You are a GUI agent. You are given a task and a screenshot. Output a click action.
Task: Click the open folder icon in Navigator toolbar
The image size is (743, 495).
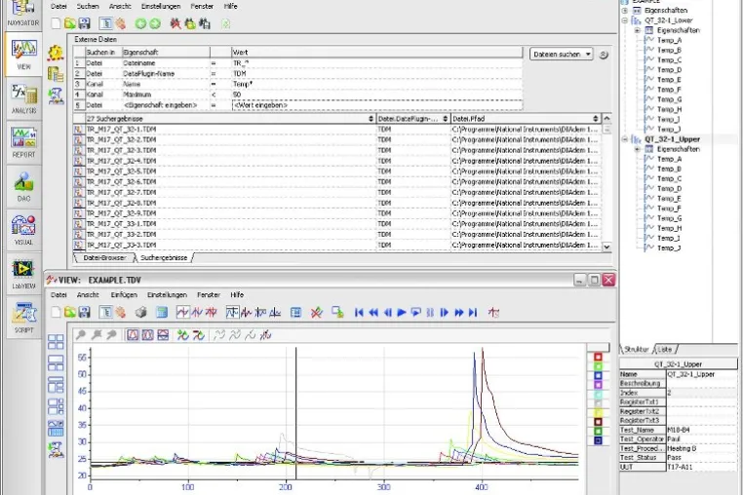(x=70, y=23)
